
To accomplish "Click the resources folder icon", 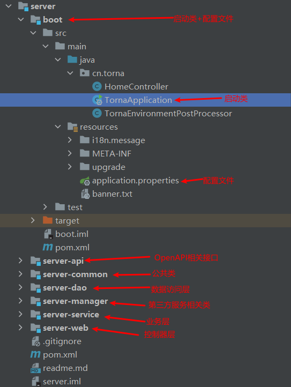I will [x=72, y=127].
